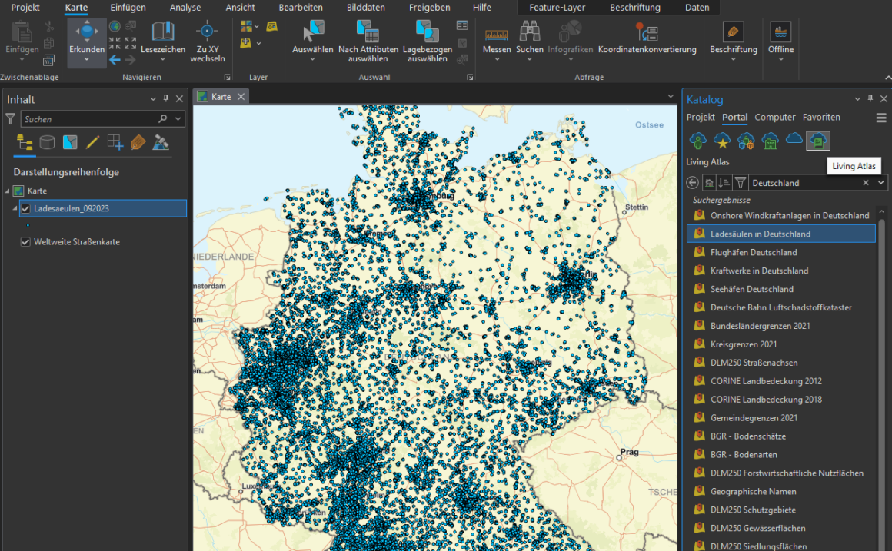Open Katalog hamburger menu
Screen dimensions: 892x551
[881, 118]
